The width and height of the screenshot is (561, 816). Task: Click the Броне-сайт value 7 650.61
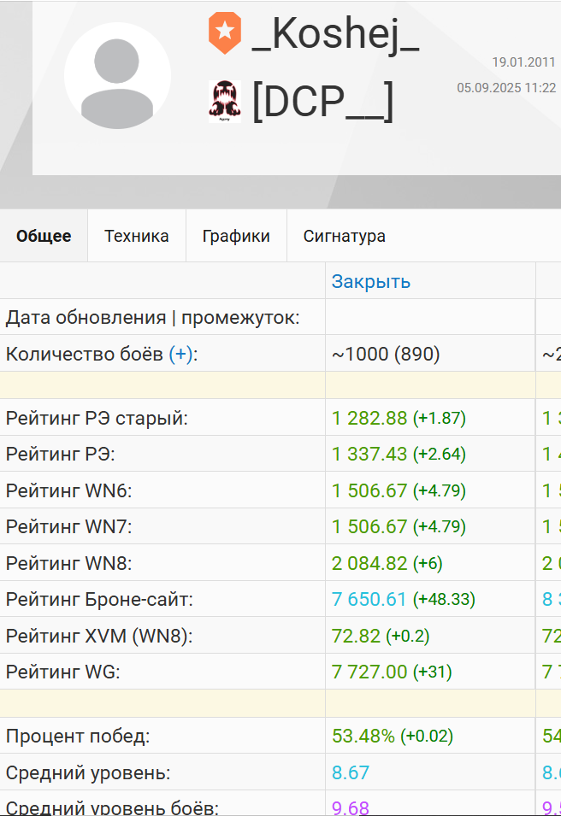click(369, 599)
